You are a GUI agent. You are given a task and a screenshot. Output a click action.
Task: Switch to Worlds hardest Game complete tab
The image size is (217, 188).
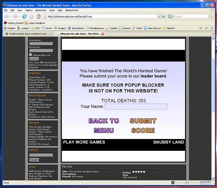(x=29, y=34)
